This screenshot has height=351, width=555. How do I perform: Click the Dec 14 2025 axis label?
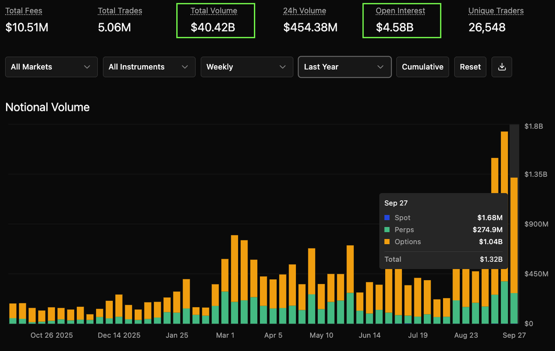click(119, 335)
